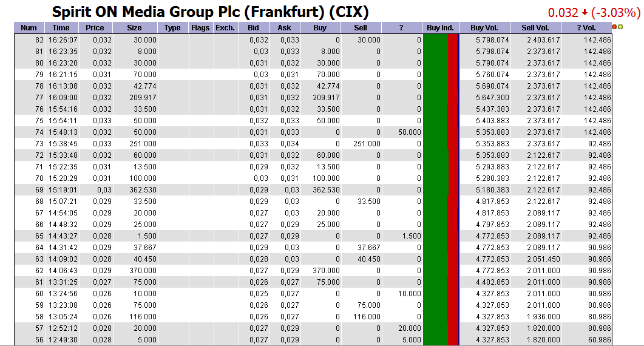Screen dimensions: 644x346
Task: Sort by the Price column header
Action: click(95, 28)
